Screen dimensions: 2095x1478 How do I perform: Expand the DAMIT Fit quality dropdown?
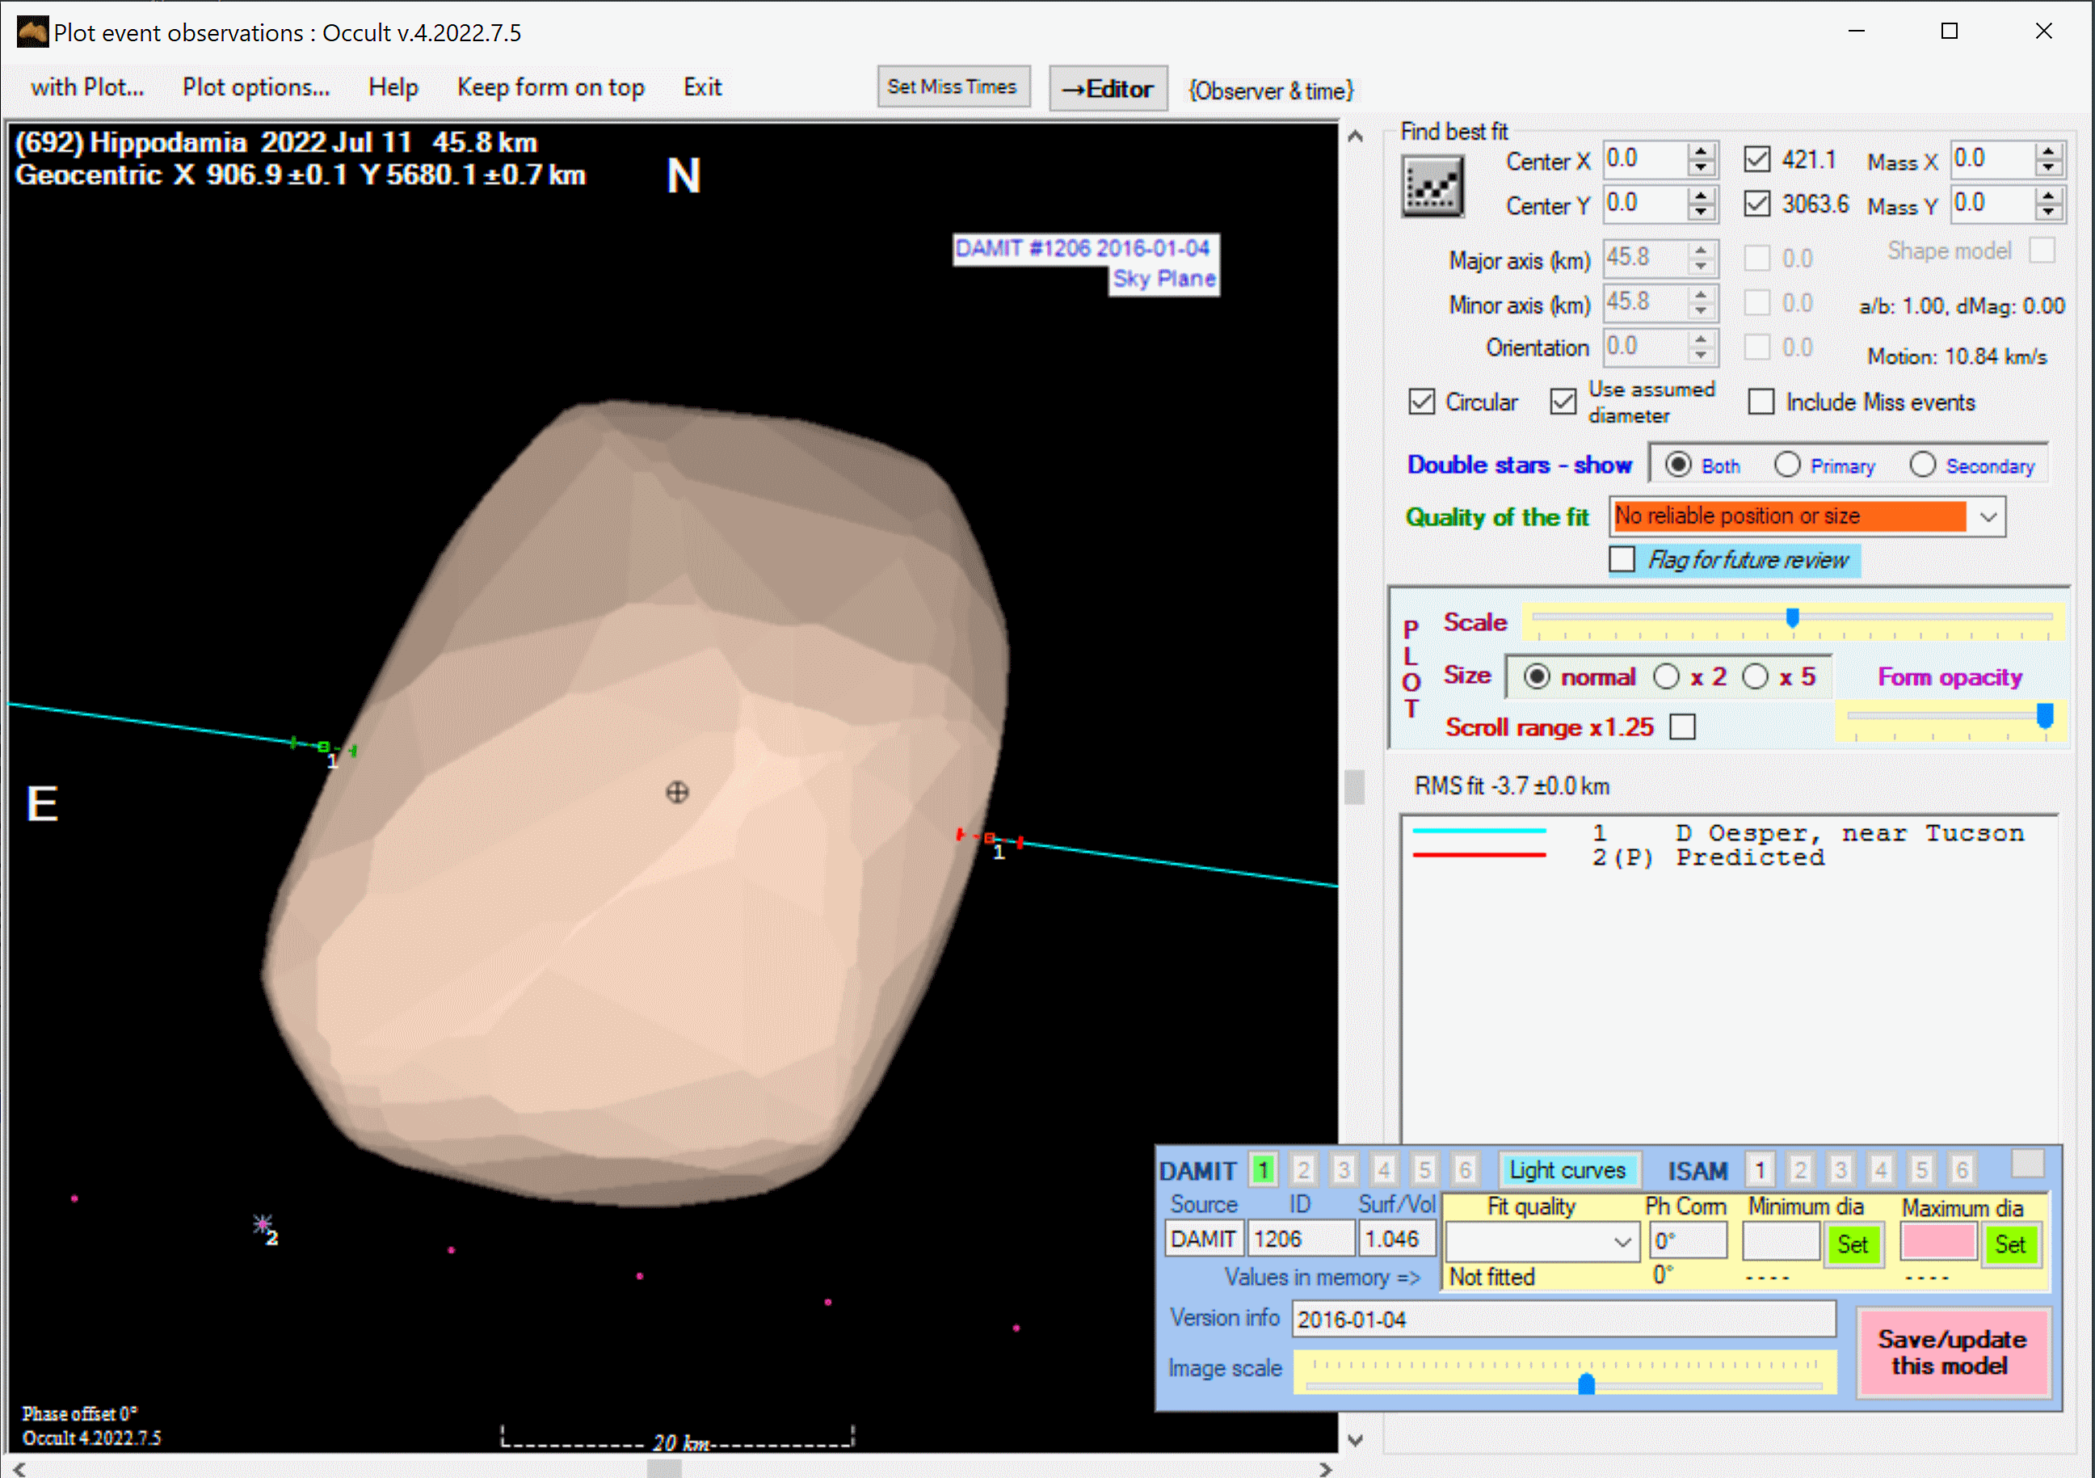point(1622,1242)
